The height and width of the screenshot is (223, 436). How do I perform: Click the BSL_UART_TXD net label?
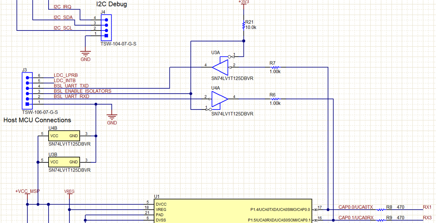point(71,86)
